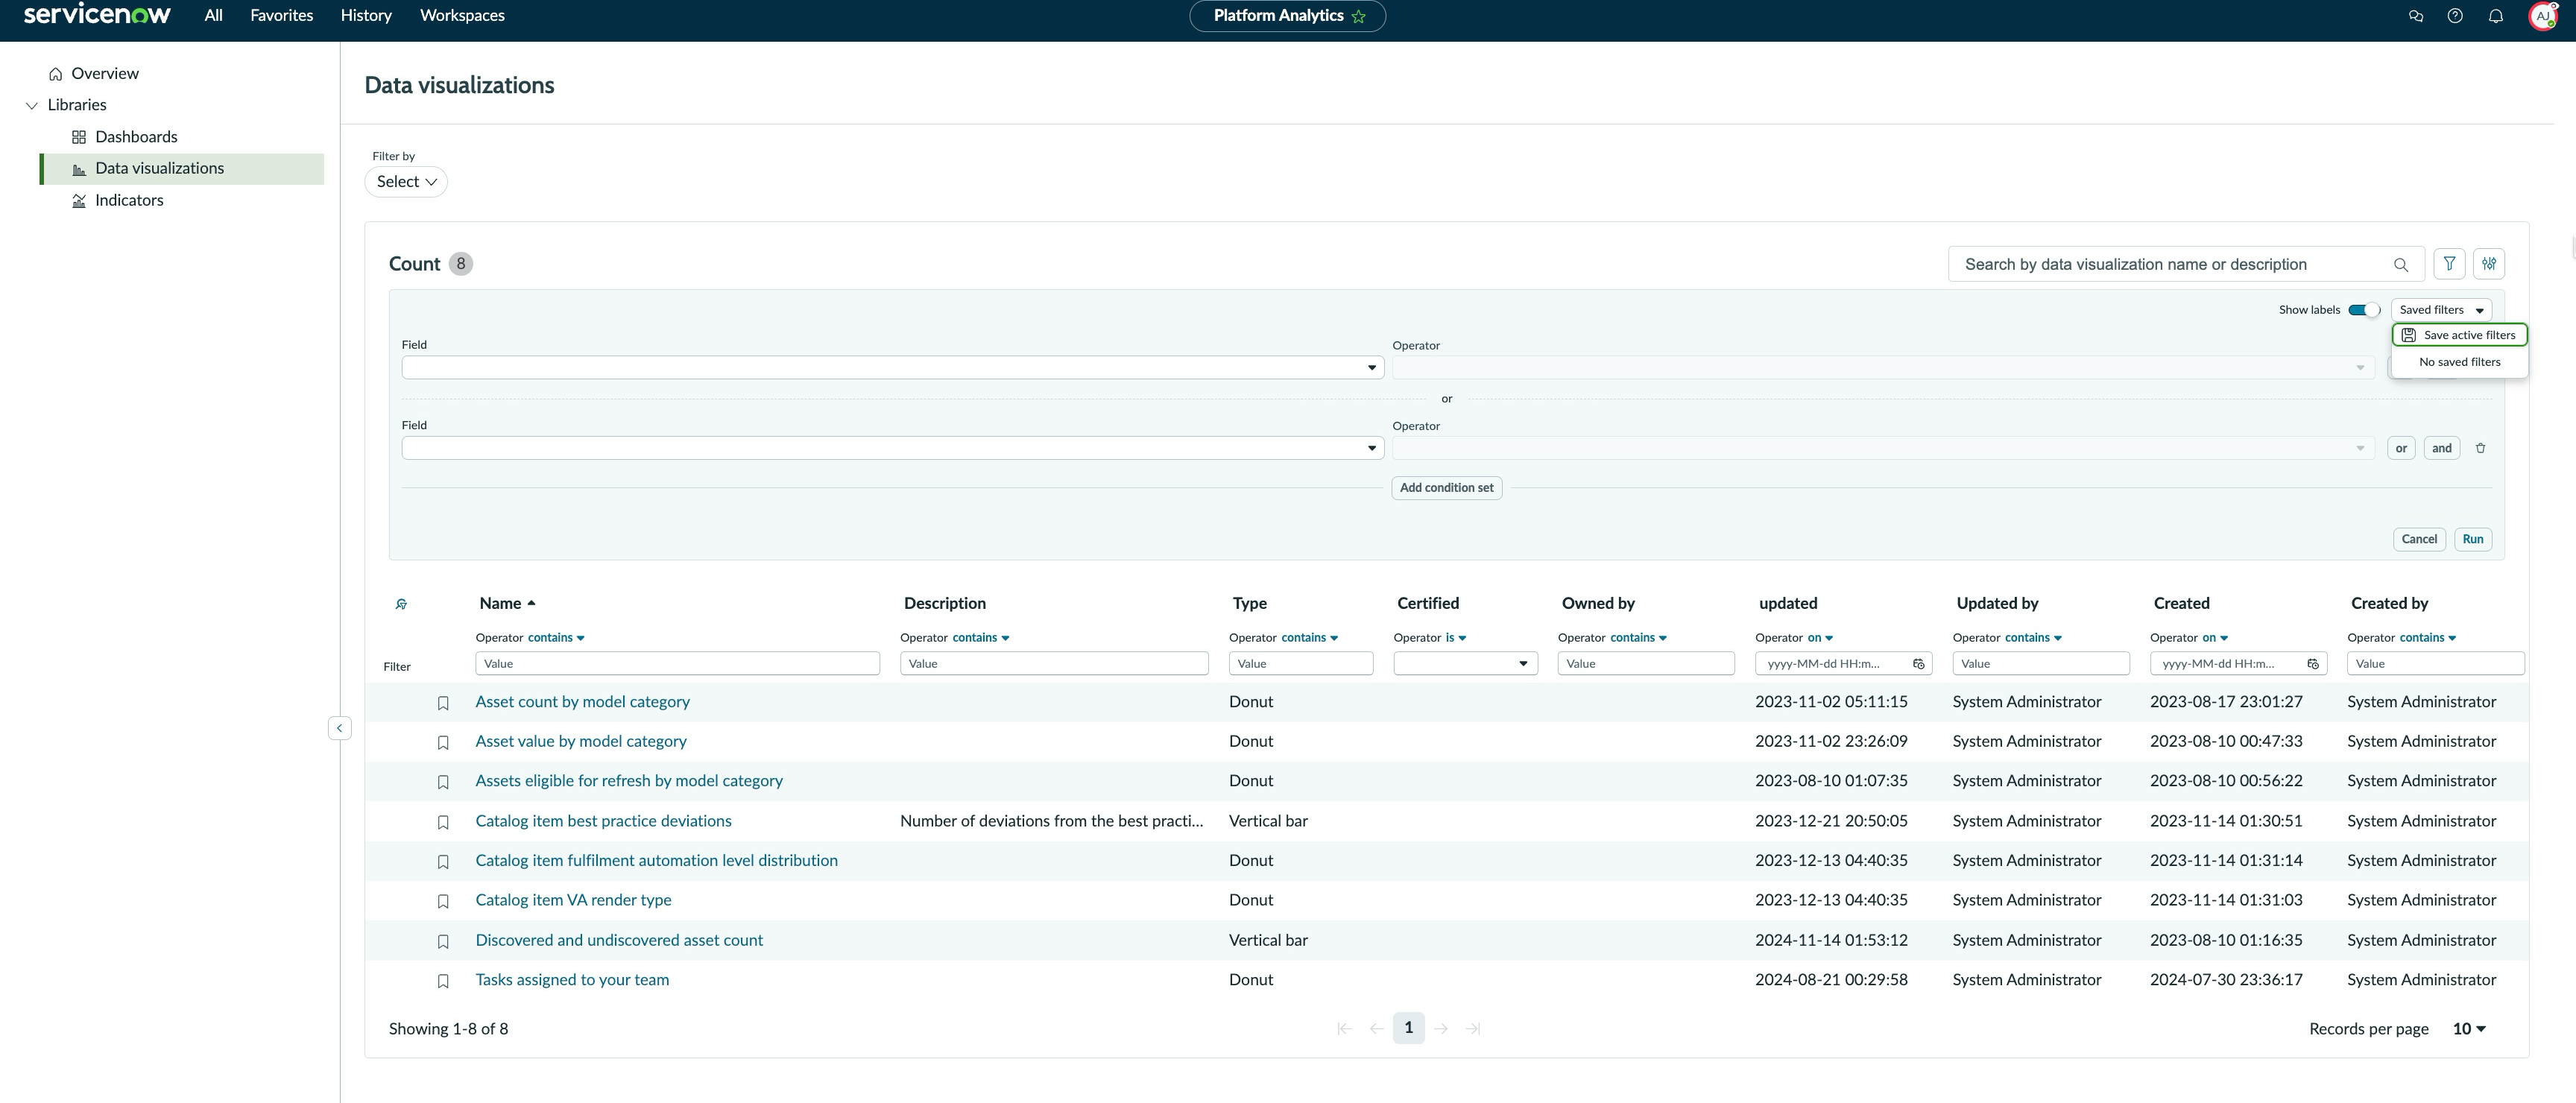Open Discovered and undiscovered asset count link
This screenshot has width=2576, height=1103.
[619, 940]
